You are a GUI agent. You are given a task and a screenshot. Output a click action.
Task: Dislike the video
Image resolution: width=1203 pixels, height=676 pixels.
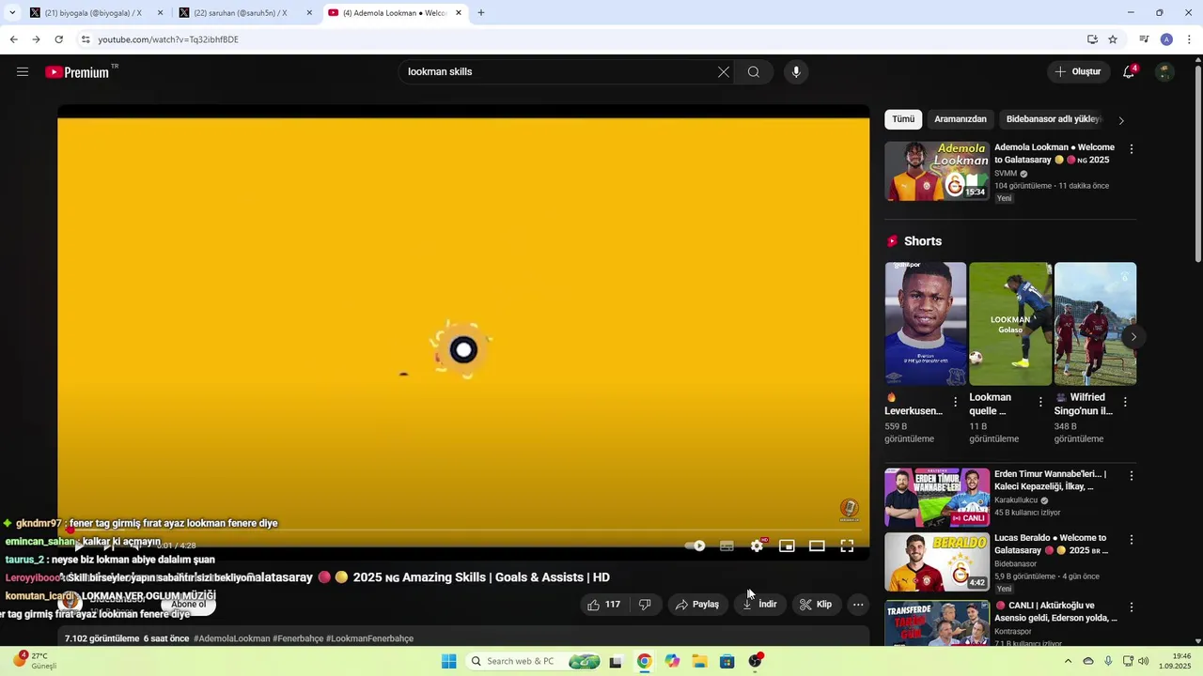tap(645, 605)
